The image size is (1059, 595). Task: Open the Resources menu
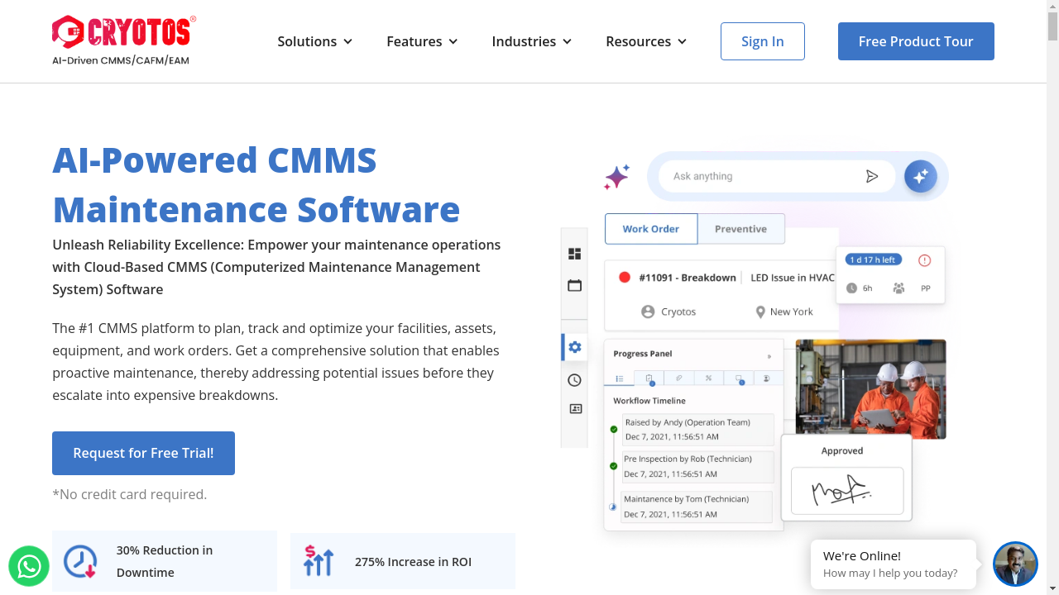[x=646, y=41]
